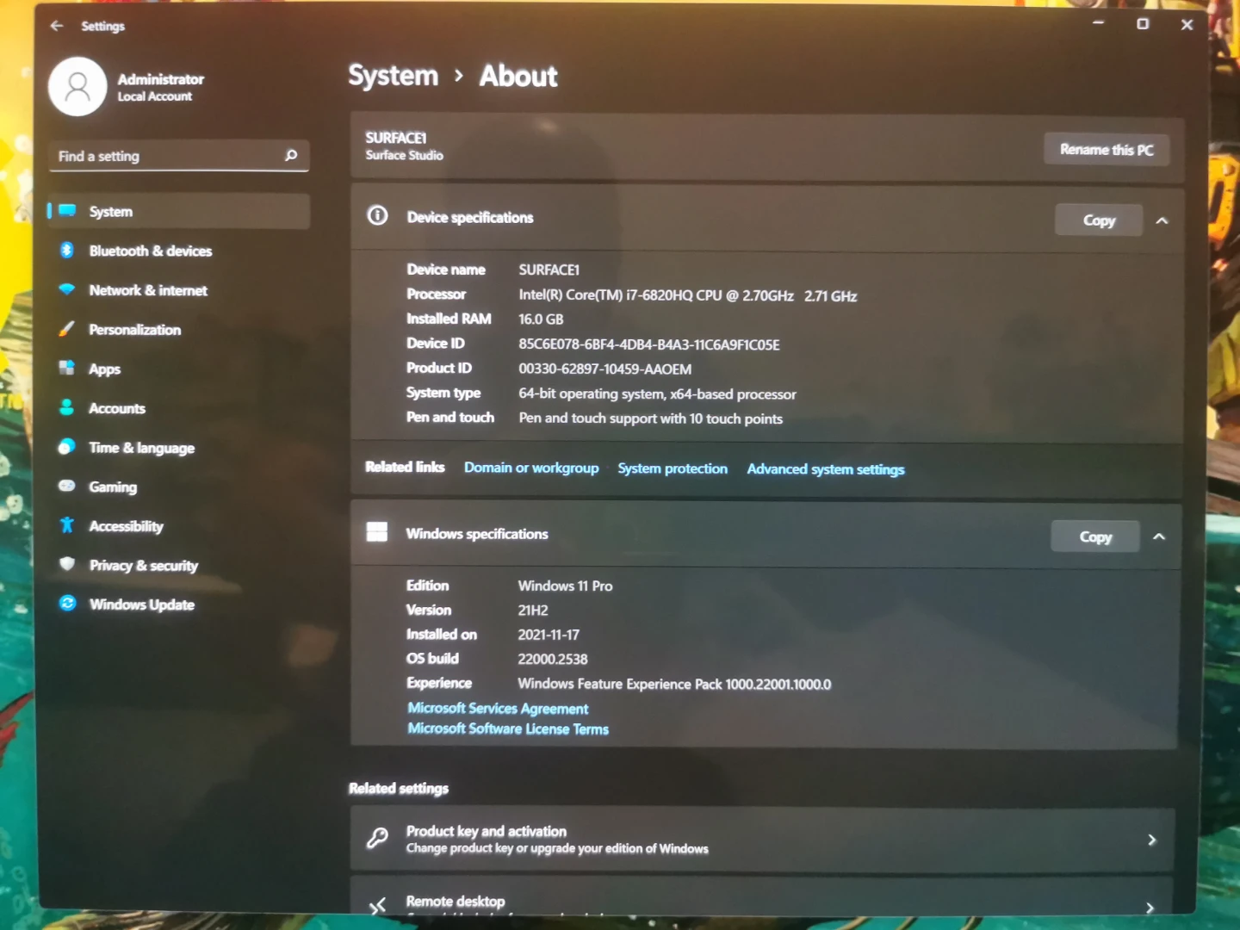The height and width of the screenshot is (930, 1240).
Task: Go to Privacy & security
Action: pyautogui.click(x=179, y=565)
